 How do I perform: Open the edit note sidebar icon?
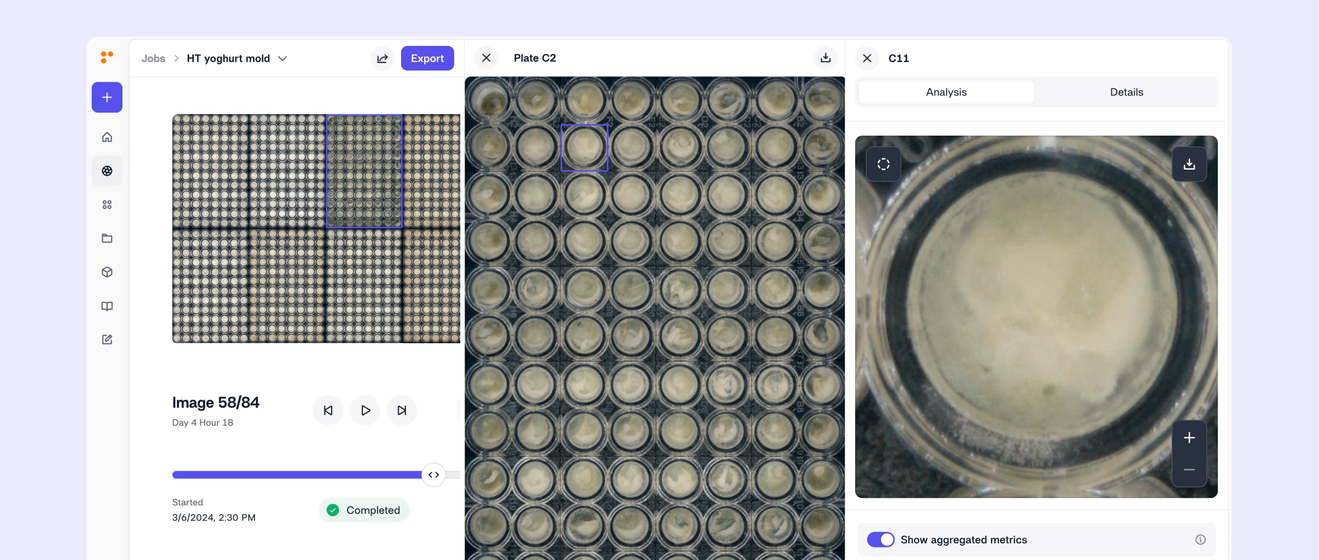click(x=107, y=340)
